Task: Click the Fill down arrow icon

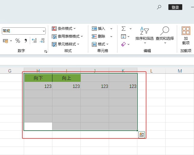Action: coord(124,36)
